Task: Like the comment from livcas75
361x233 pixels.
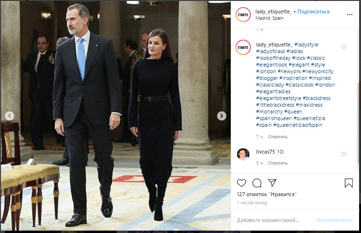Action: pos(343,154)
